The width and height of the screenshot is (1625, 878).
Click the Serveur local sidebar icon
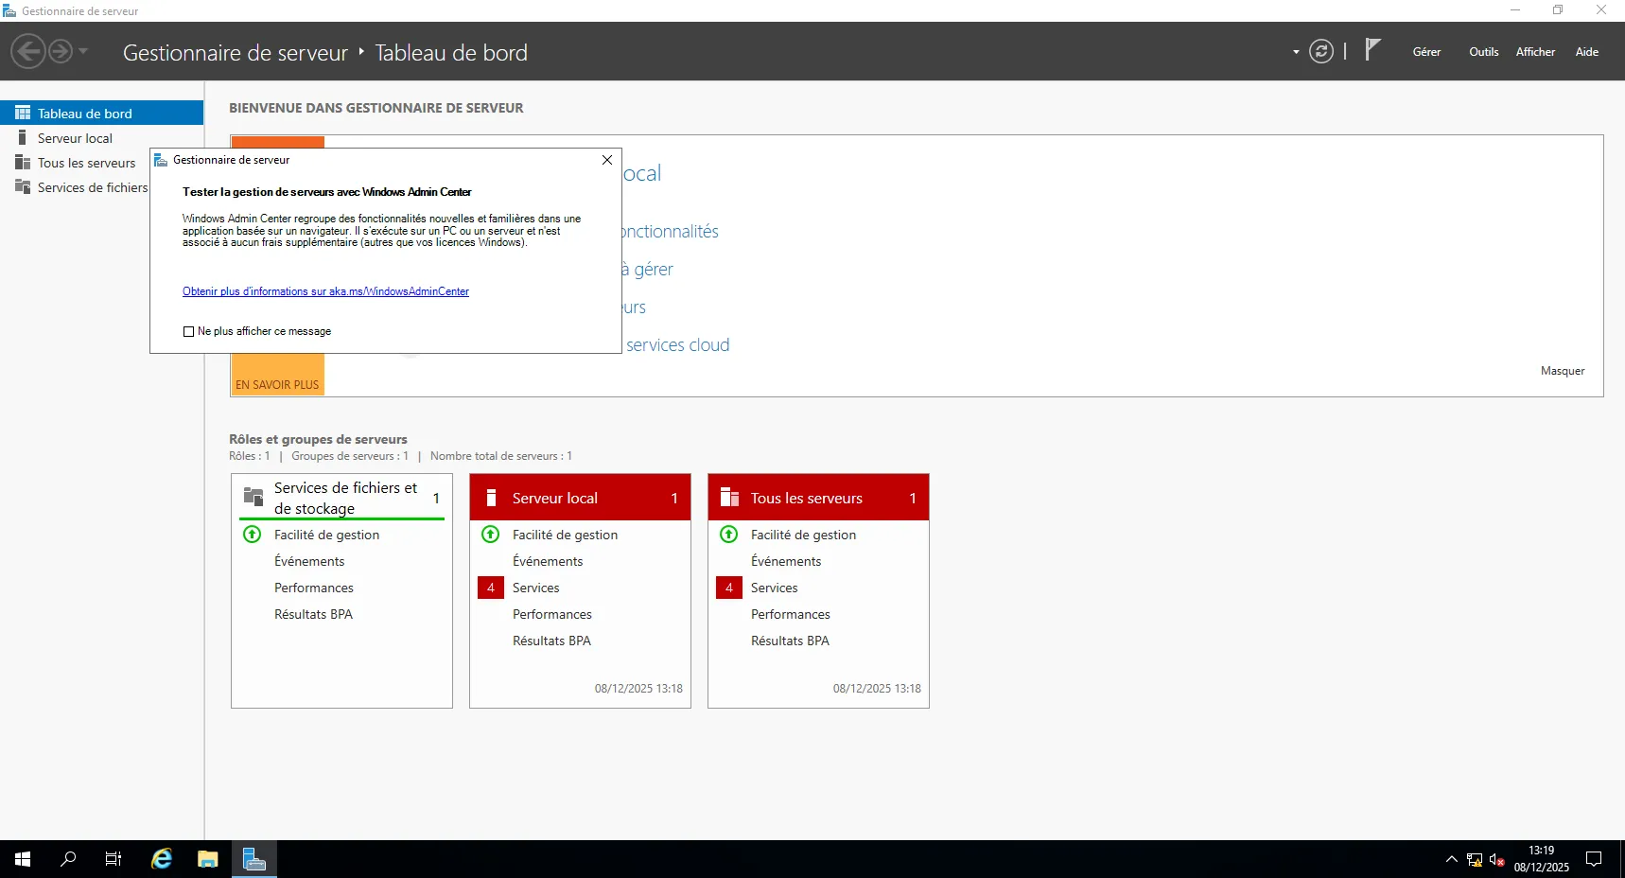tap(23, 137)
